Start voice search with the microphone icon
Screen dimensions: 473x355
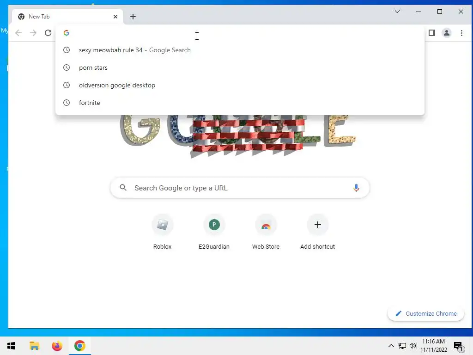(x=356, y=188)
